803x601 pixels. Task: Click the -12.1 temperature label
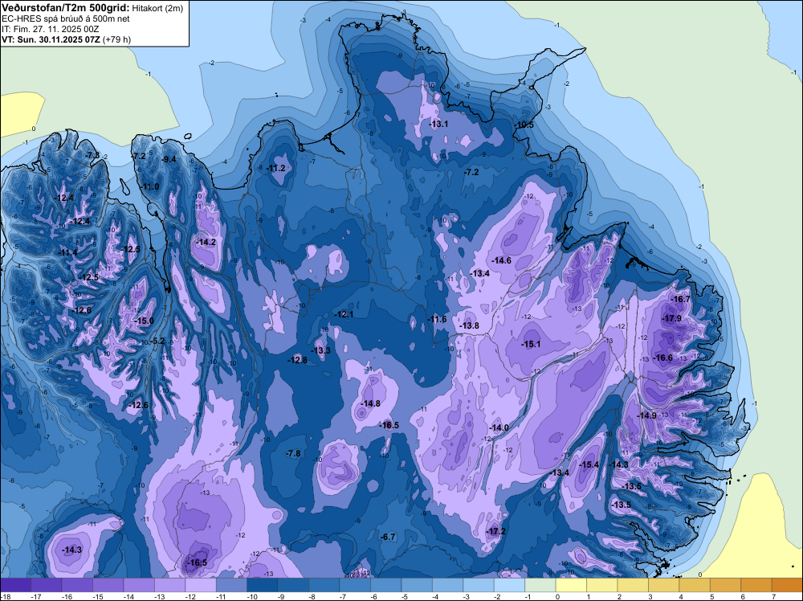(344, 314)
